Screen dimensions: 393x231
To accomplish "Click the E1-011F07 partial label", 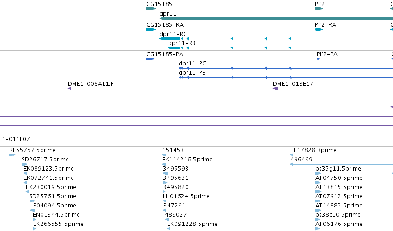I will [15, 139].
